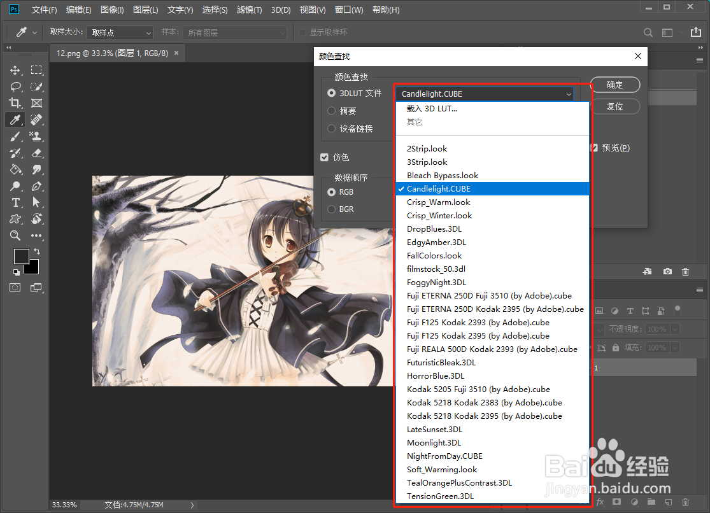The image size is (710, 513).
Task: Select the Move tool
Action: [15, 70]
